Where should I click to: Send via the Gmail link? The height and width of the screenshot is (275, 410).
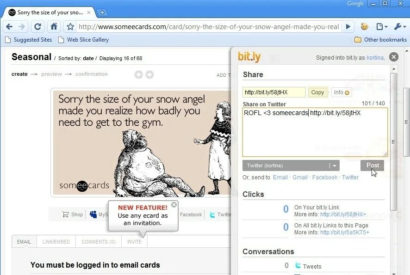300,177
